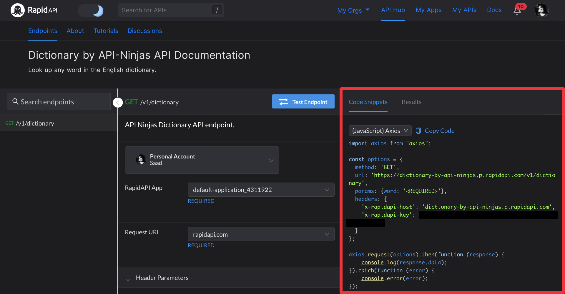Click chevron of rapidapi.com selector
This screenshot has width=565, height=294.
(327, 234)
